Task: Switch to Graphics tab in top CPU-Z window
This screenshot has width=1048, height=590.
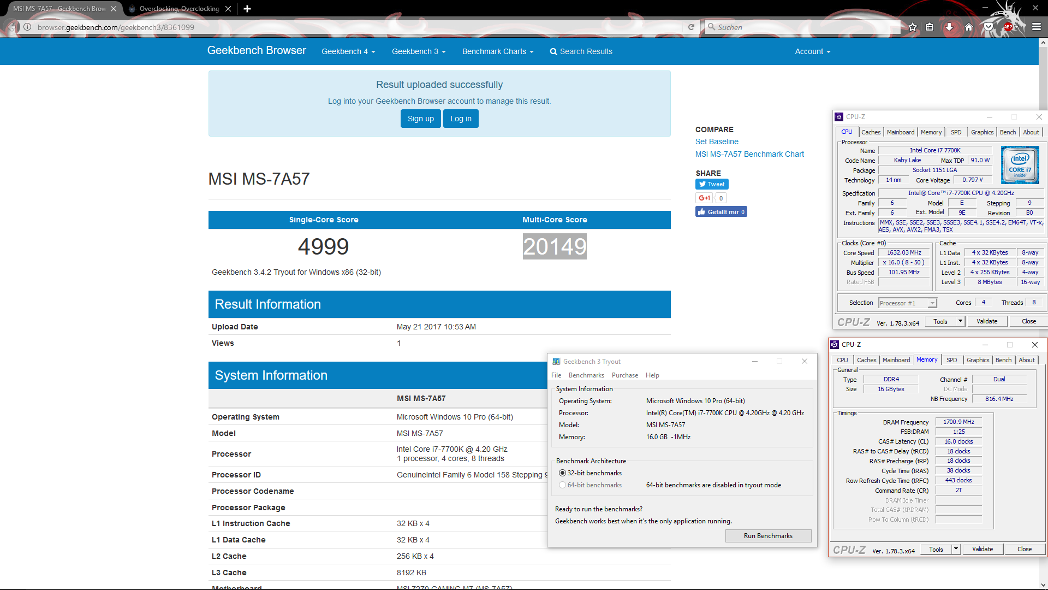Action: [982, 132]
